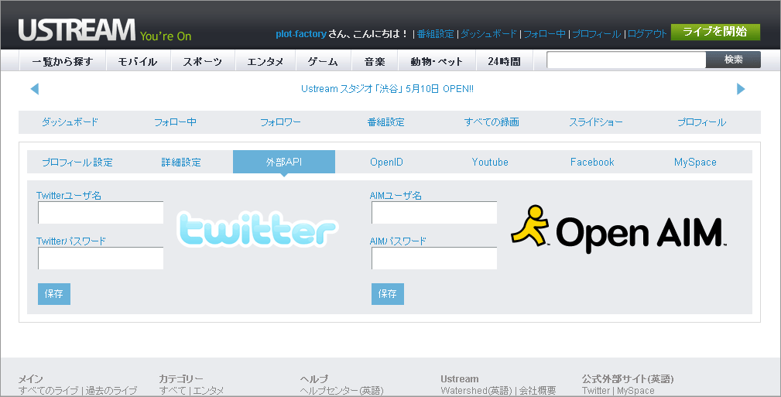Screen dimensions: 781x397
Task: Open the スライドショー section
Action: coord(596,122)
